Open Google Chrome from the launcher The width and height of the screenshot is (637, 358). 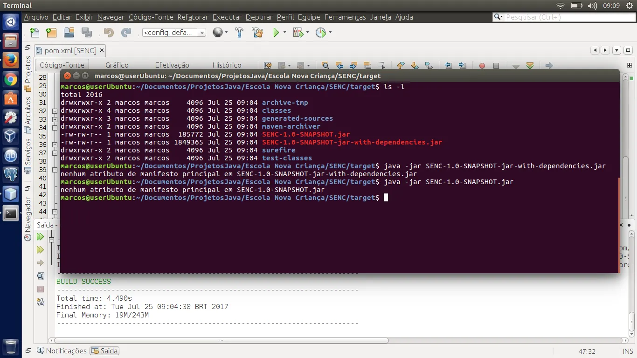pyautogui.click(x=11, y=80)
